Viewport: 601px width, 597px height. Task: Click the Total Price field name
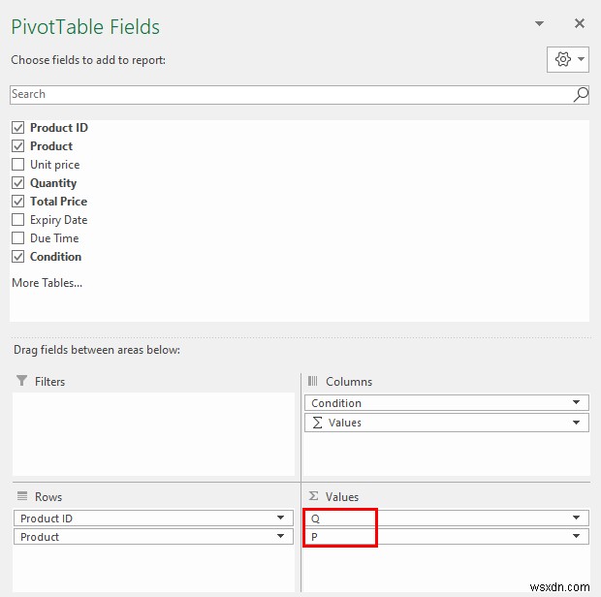(58, 202)
